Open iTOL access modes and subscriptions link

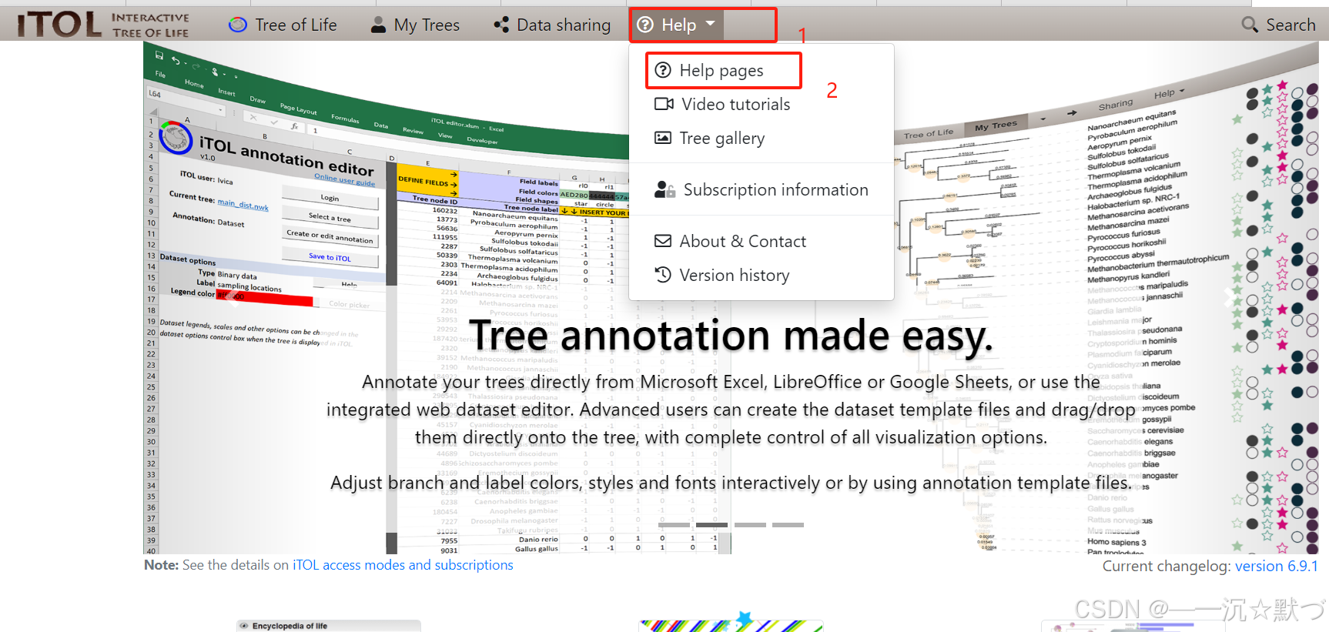click(x=403, y=565)
